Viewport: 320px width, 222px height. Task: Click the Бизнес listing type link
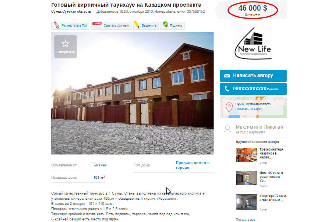100,165
